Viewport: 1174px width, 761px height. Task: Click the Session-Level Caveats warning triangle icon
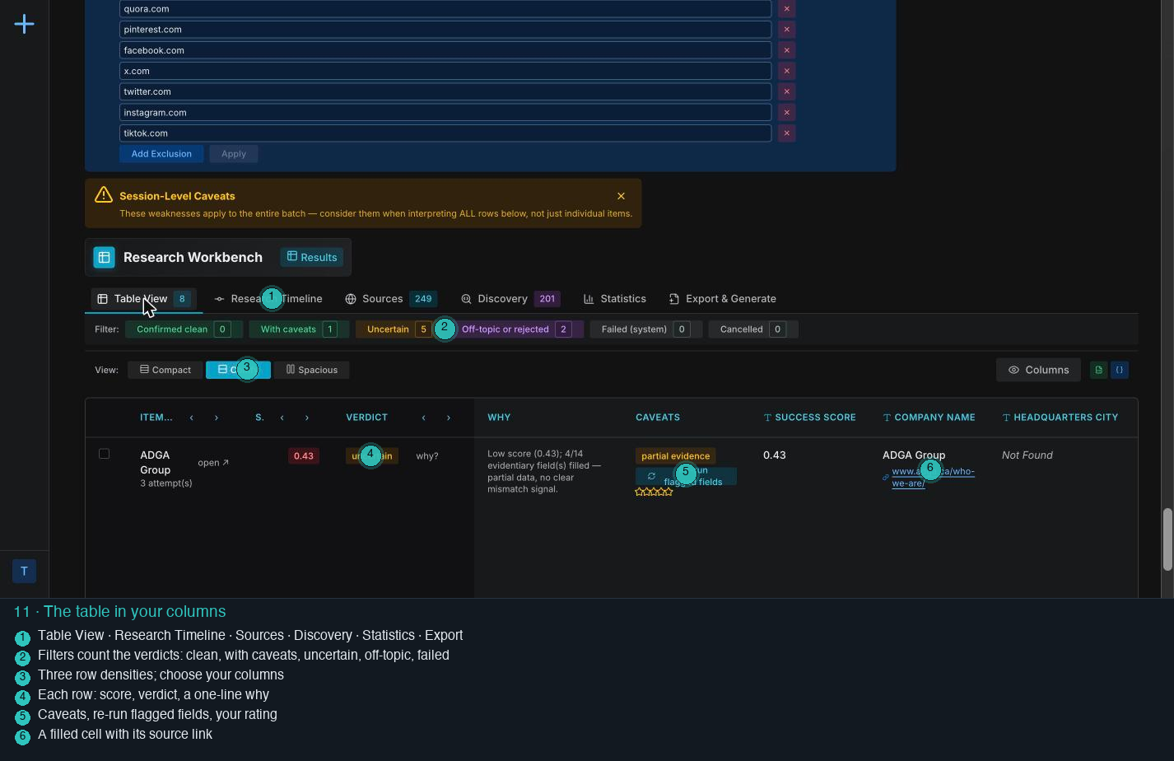(x=104, y=194)
